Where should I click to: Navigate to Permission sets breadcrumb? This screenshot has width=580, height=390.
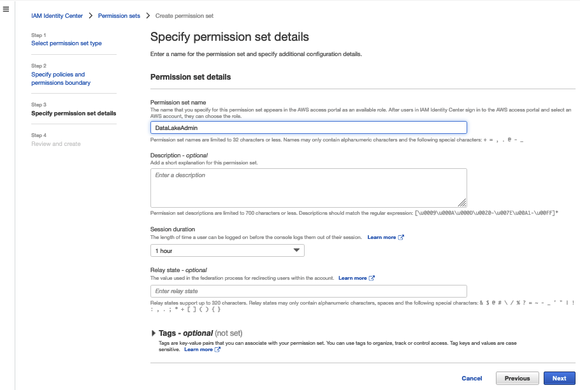click(119, 15)
